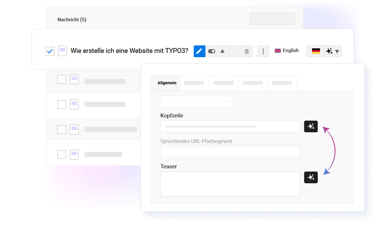The image size is (378, 225).
Task: Click the English language link
Action: (x=287, y=50)
